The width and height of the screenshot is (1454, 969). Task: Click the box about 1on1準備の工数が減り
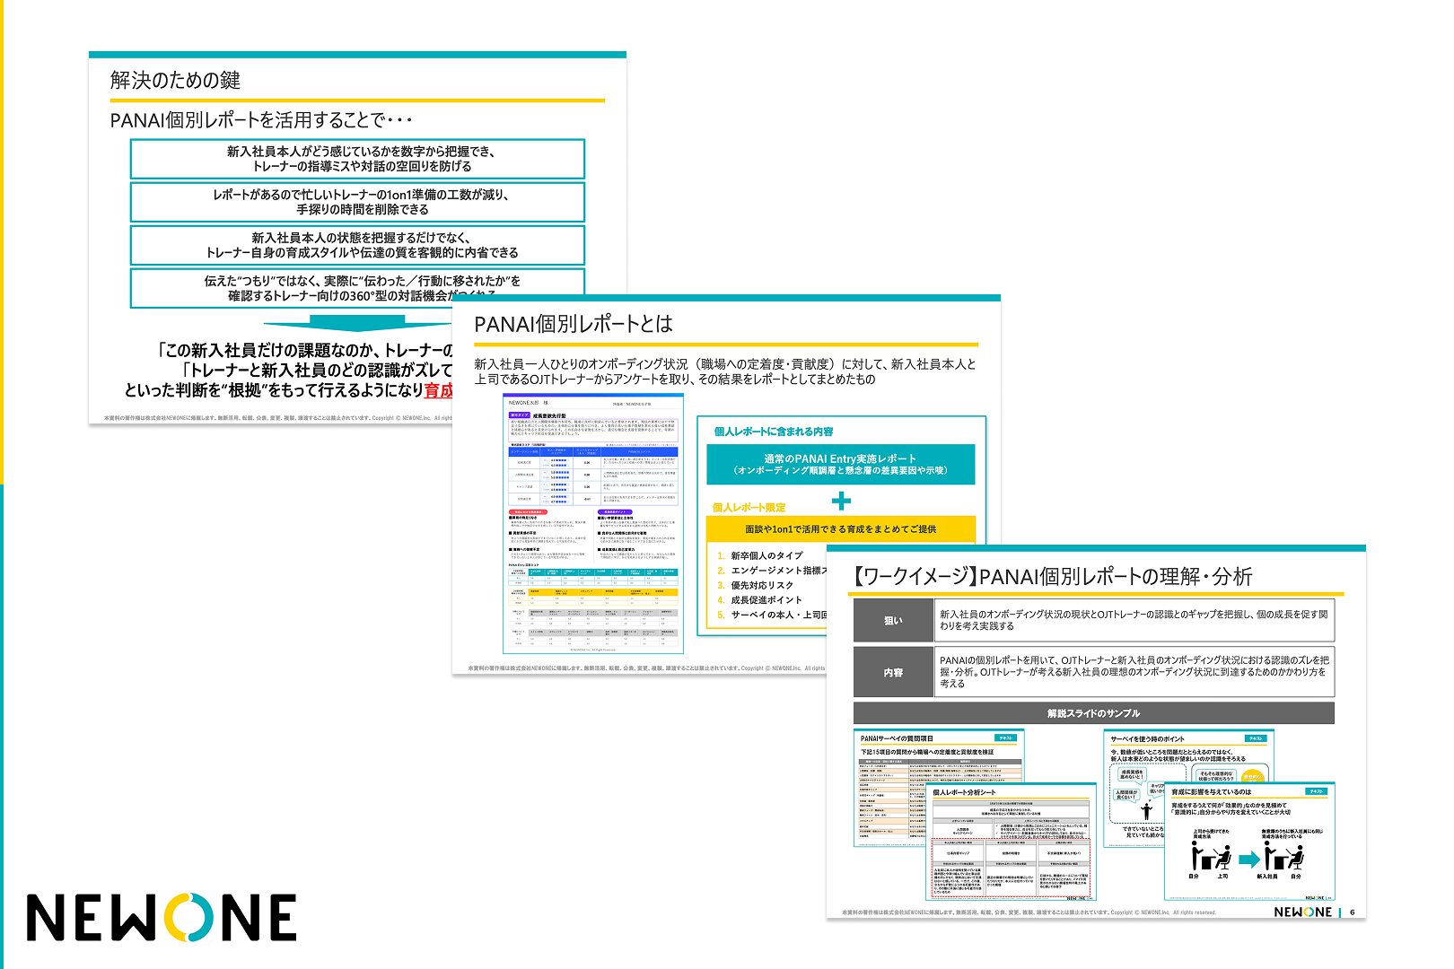(x=357, y=202)
